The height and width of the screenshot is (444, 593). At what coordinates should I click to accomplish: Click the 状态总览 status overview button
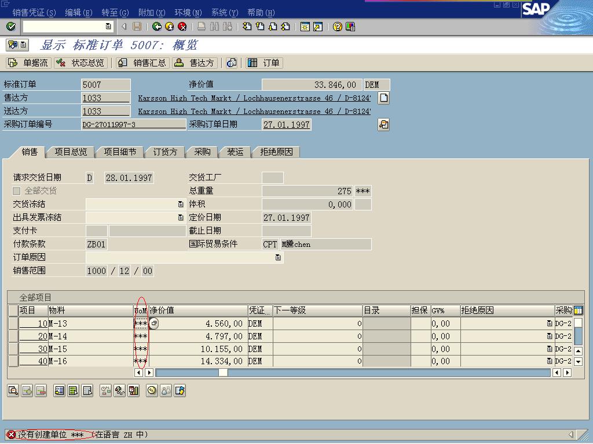click(x=81, y=63)
